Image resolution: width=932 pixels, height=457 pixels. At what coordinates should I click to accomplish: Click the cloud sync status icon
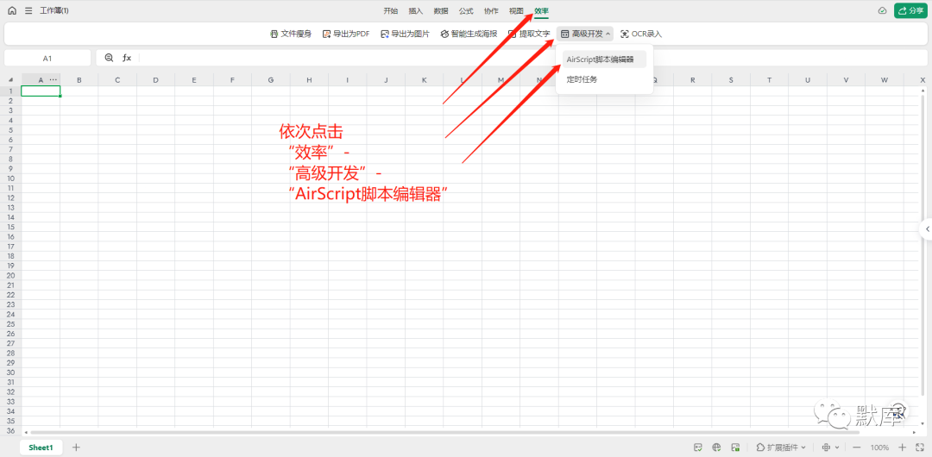(883, 10)
